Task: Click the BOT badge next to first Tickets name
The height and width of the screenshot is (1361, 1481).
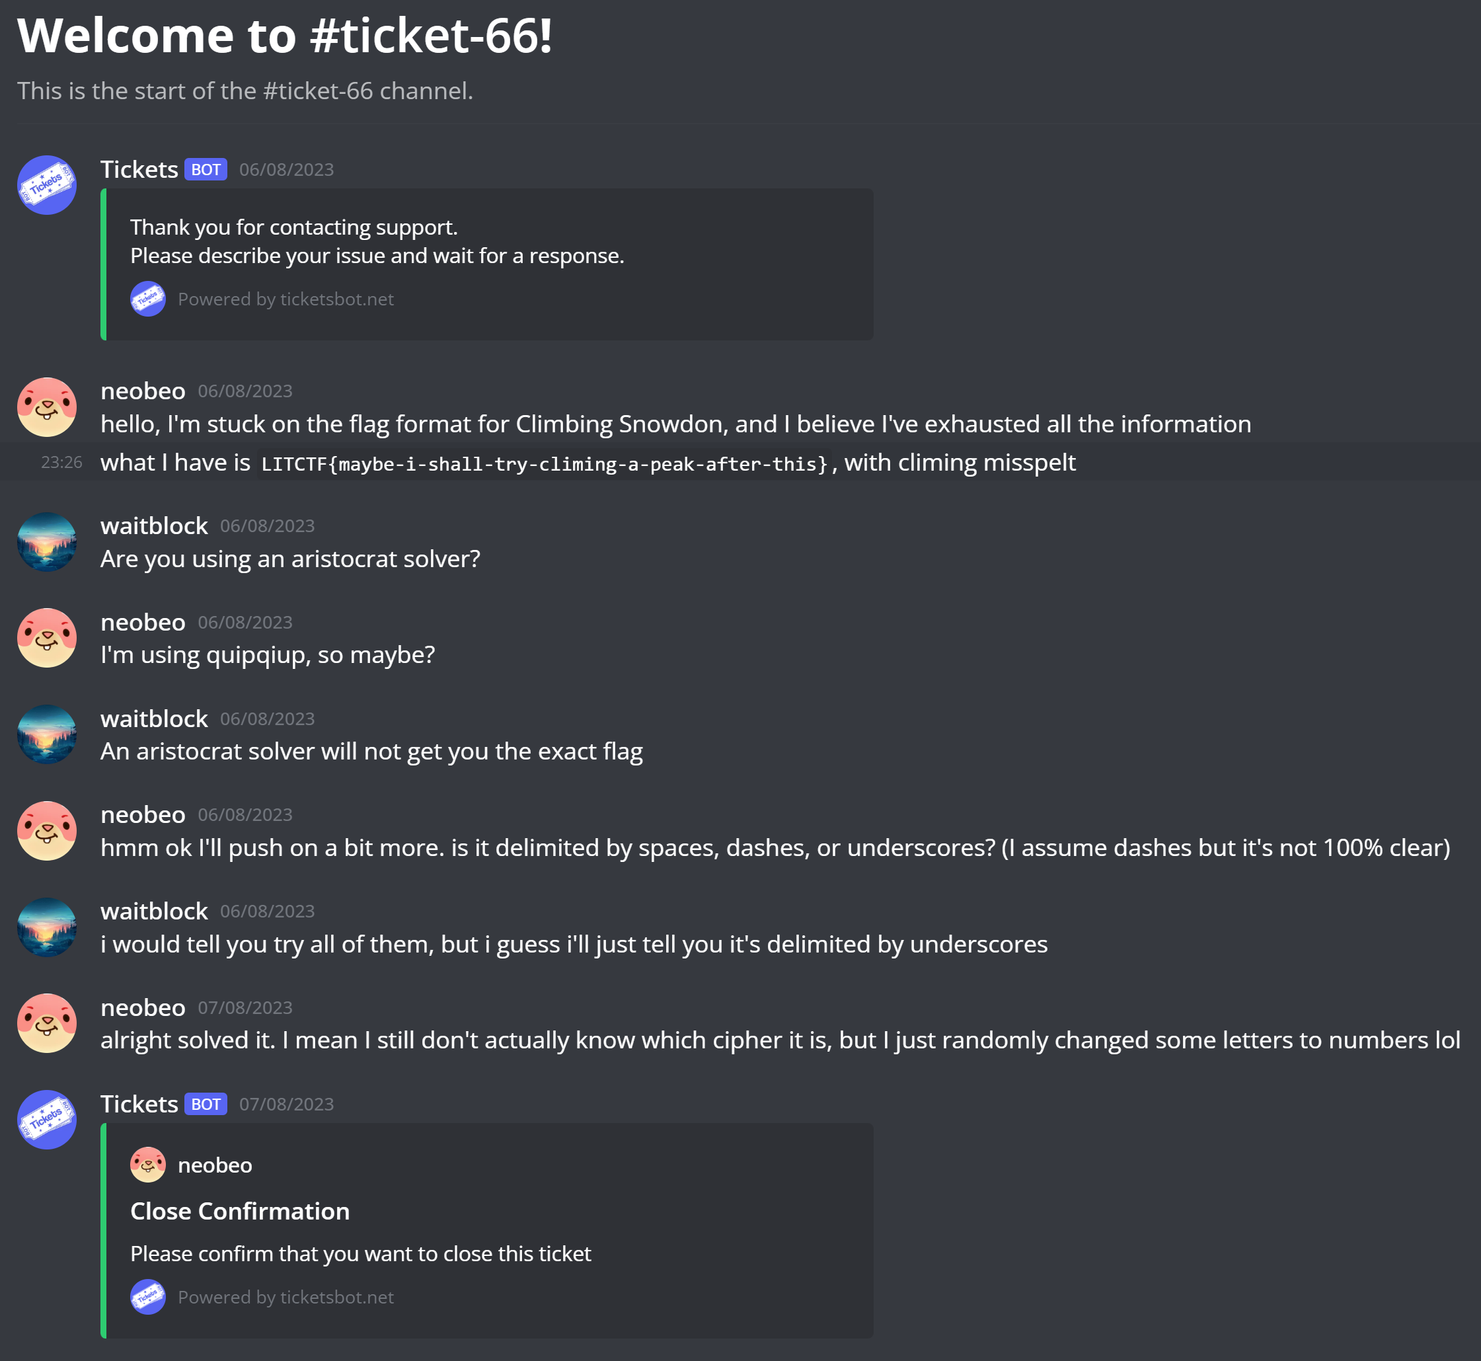Action: coord(206,169)
